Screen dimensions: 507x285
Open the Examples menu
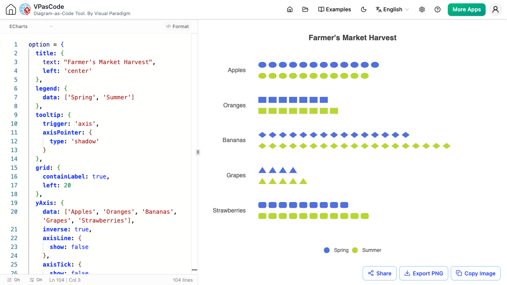pyautogui.click(x=335, y=9)
